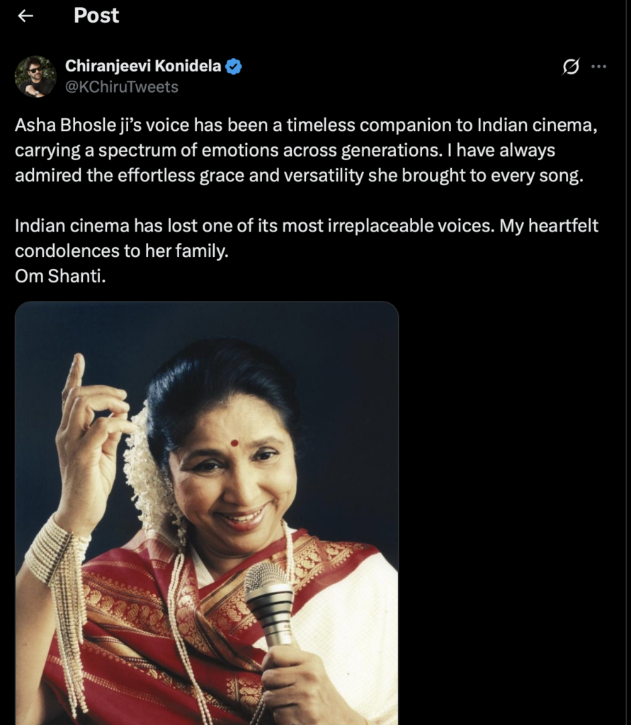The height and width of the screenshot is (725, 631).
Task: Click the white flower garland in the photo
Action: (x=145, y=467)
